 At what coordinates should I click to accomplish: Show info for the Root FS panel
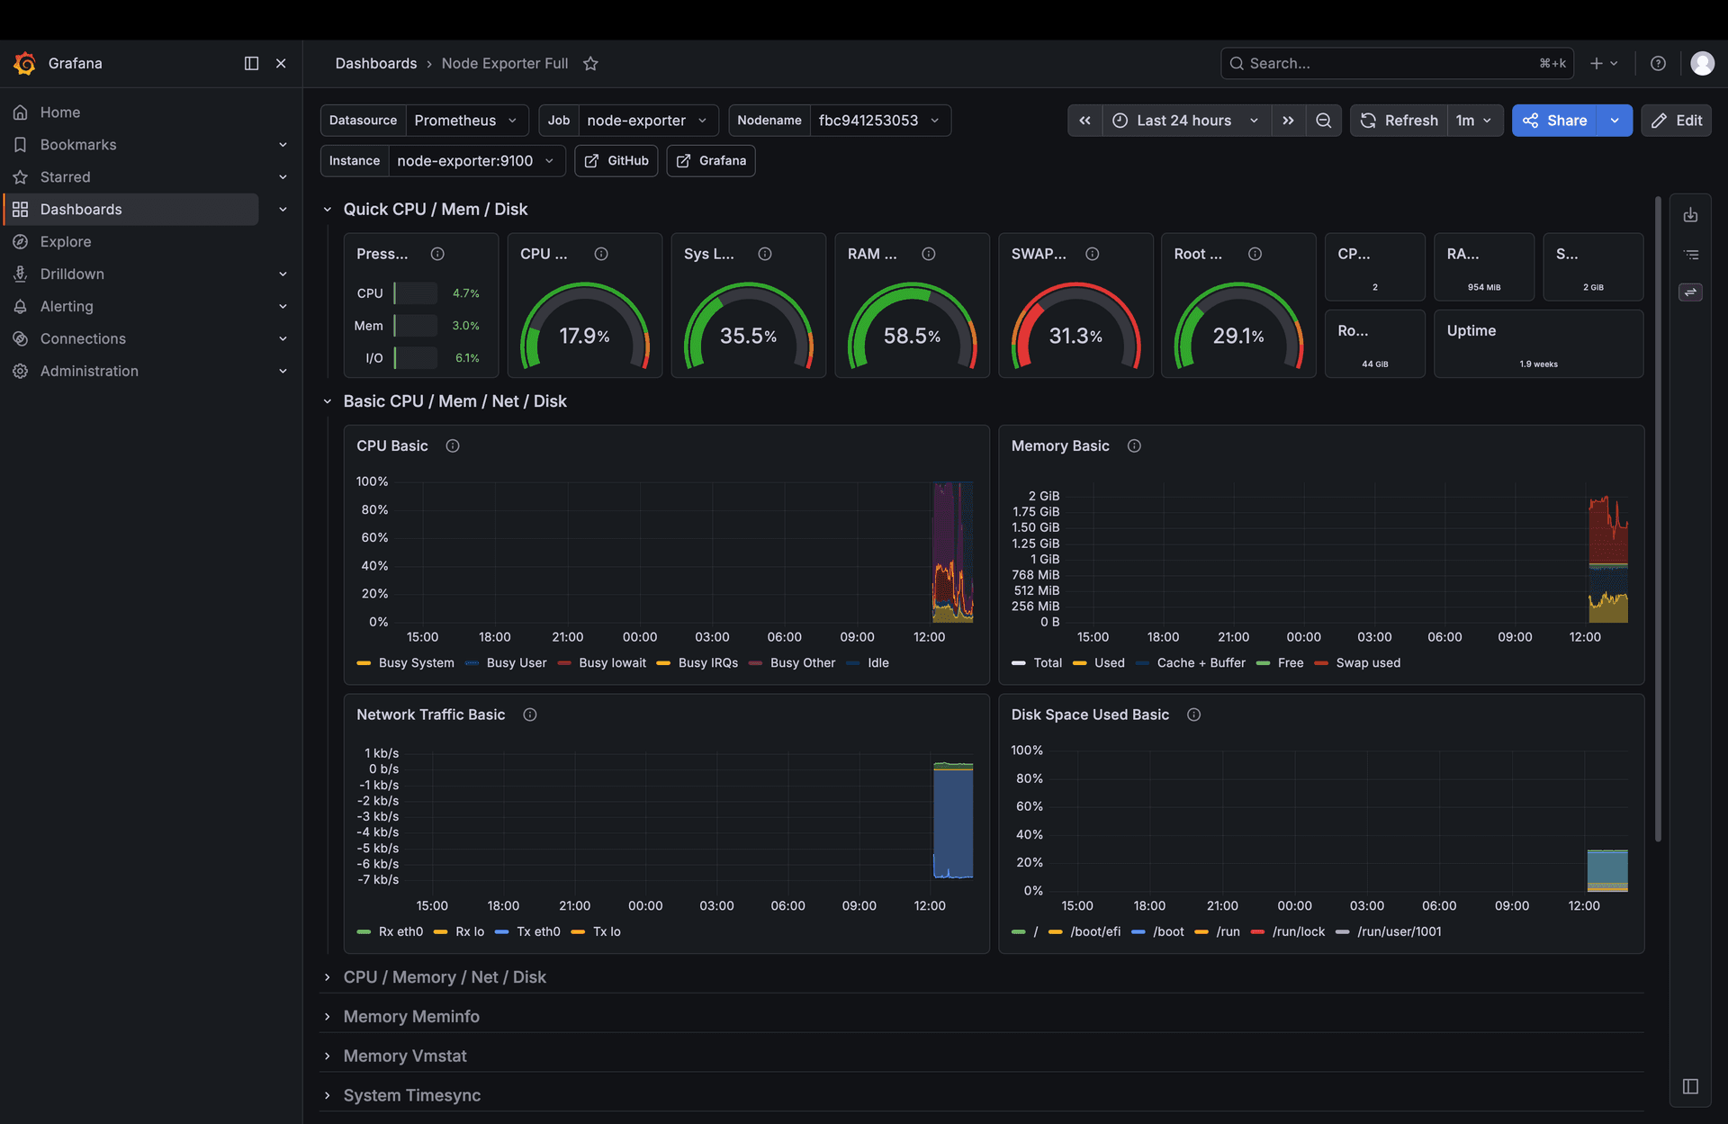click(1255, 255)
